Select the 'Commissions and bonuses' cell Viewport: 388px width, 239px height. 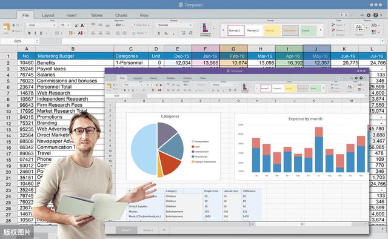[x=67, y=81]
